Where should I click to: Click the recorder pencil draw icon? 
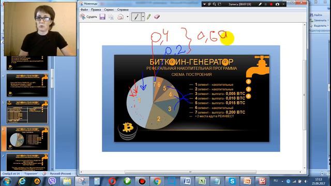[260, 4]
